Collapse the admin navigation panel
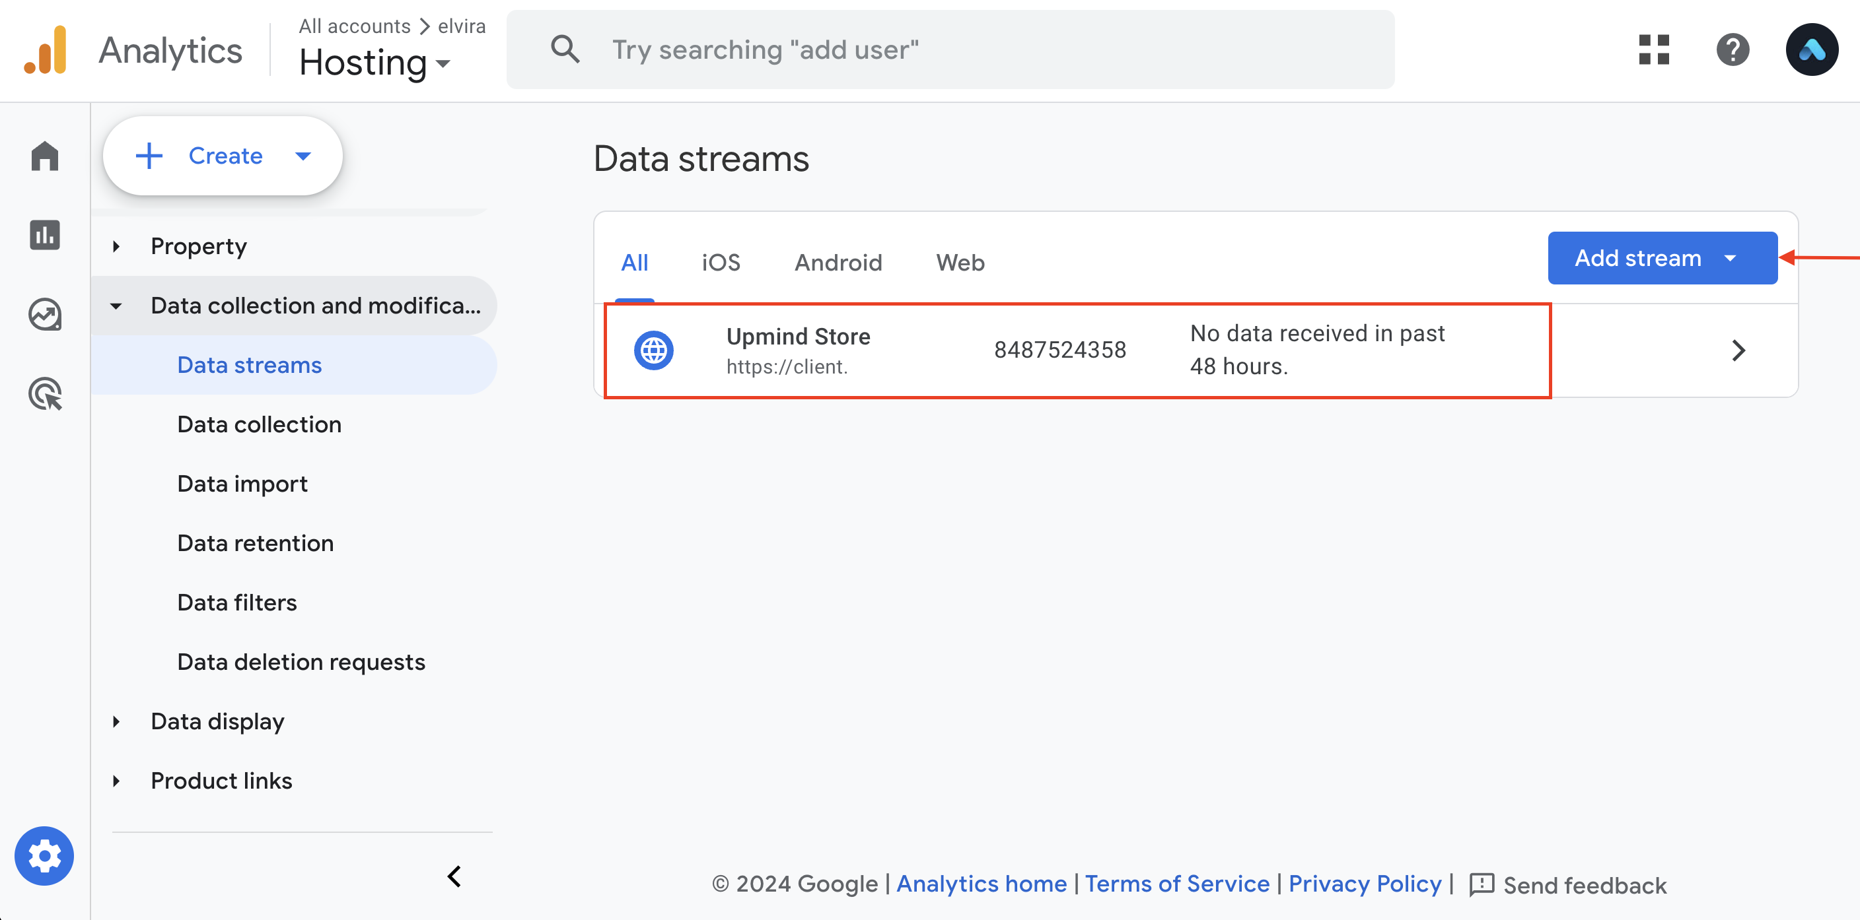This screenshot has height=920, width=1860. coord(454,876)
